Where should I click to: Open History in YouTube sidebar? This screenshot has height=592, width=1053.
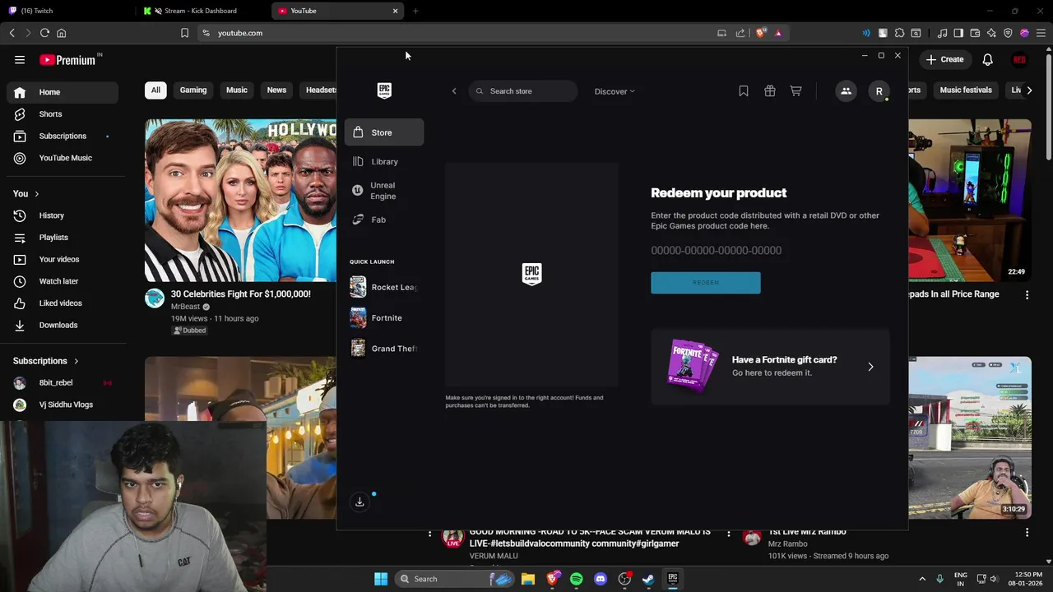tap(63, 215)
